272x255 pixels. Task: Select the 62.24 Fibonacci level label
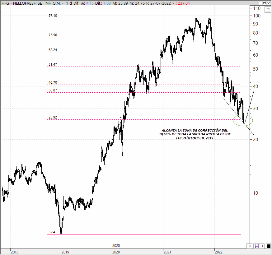coord(53,50)
